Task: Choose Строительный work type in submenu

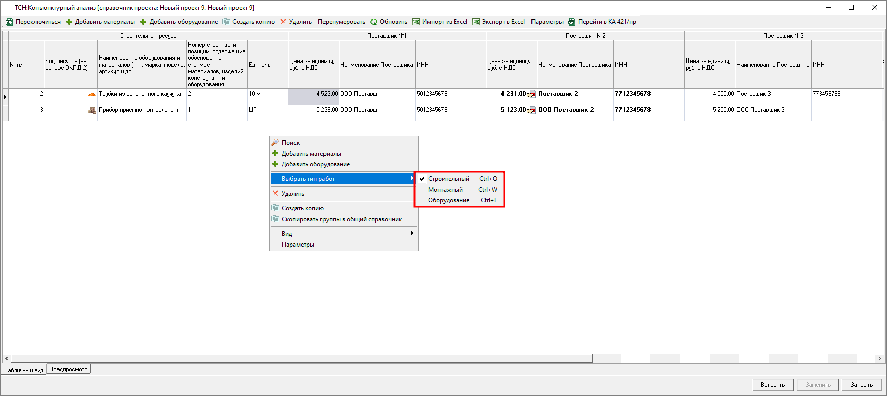Action: (459, 179)
